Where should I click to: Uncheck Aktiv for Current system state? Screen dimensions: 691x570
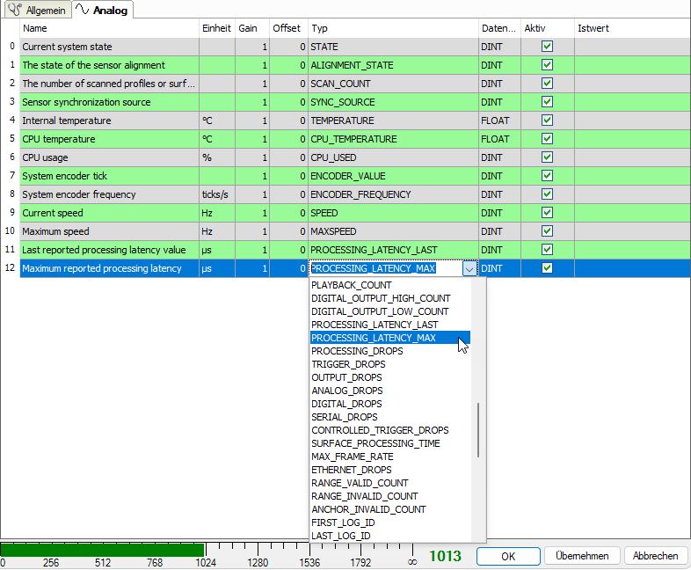coord(547,47)
